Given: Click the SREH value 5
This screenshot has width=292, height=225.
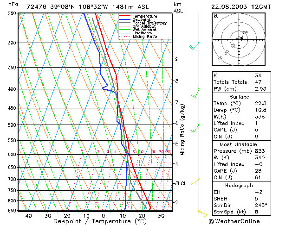Looking at the screenshot, I should [256, 199].
